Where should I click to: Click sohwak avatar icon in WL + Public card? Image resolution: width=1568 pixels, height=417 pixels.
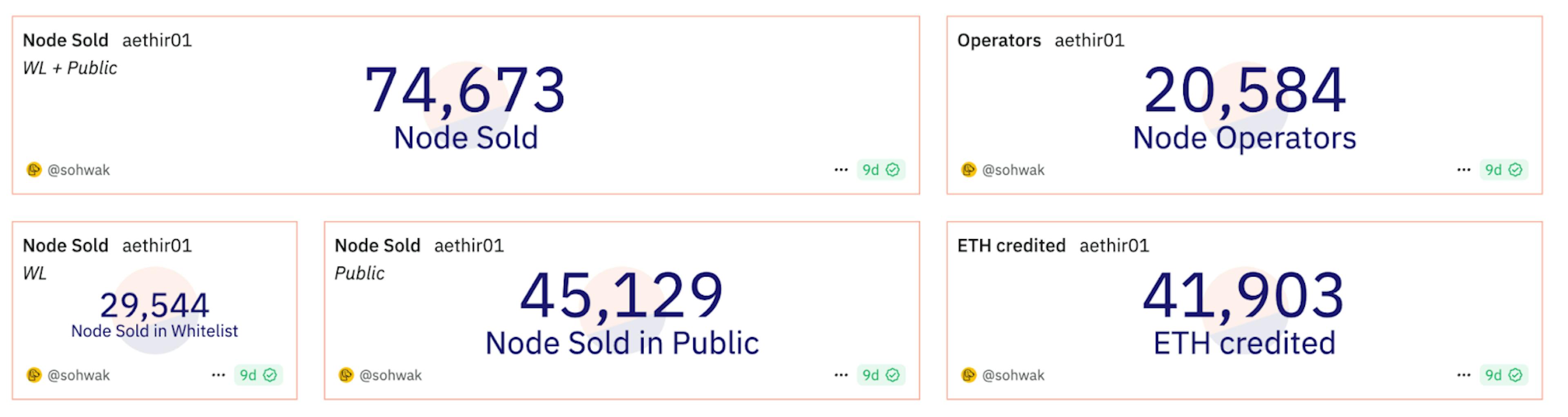[34, 170]
